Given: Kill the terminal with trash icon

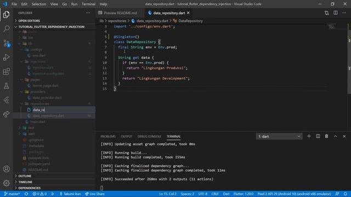Looking at the screenshot, I should click(327, 136).
